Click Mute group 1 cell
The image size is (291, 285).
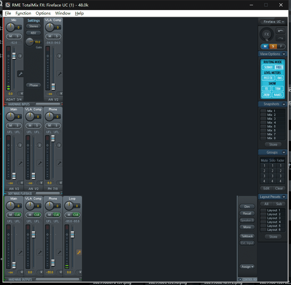[x=264, y=166]
